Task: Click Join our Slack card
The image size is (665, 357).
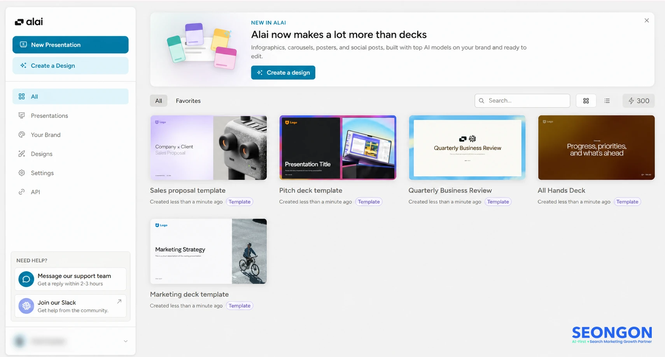Action: click(x=70, y=306)
